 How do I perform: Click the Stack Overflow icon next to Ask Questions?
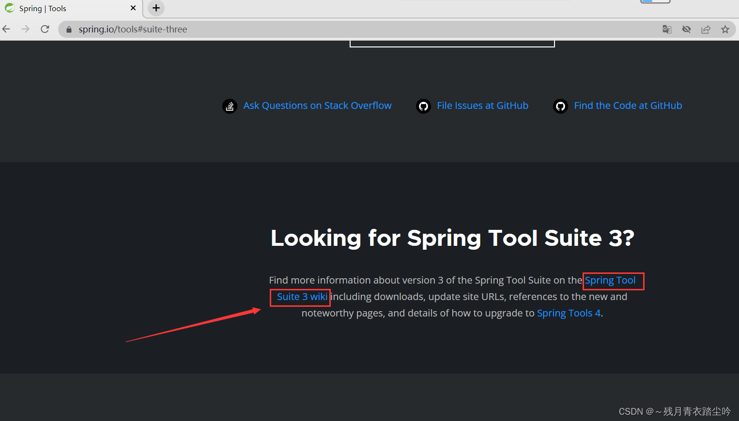[x=230, y=105]
